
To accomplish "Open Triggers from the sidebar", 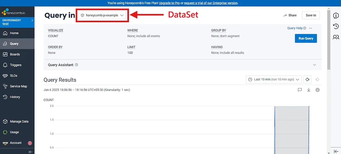I will pos(15,65).
